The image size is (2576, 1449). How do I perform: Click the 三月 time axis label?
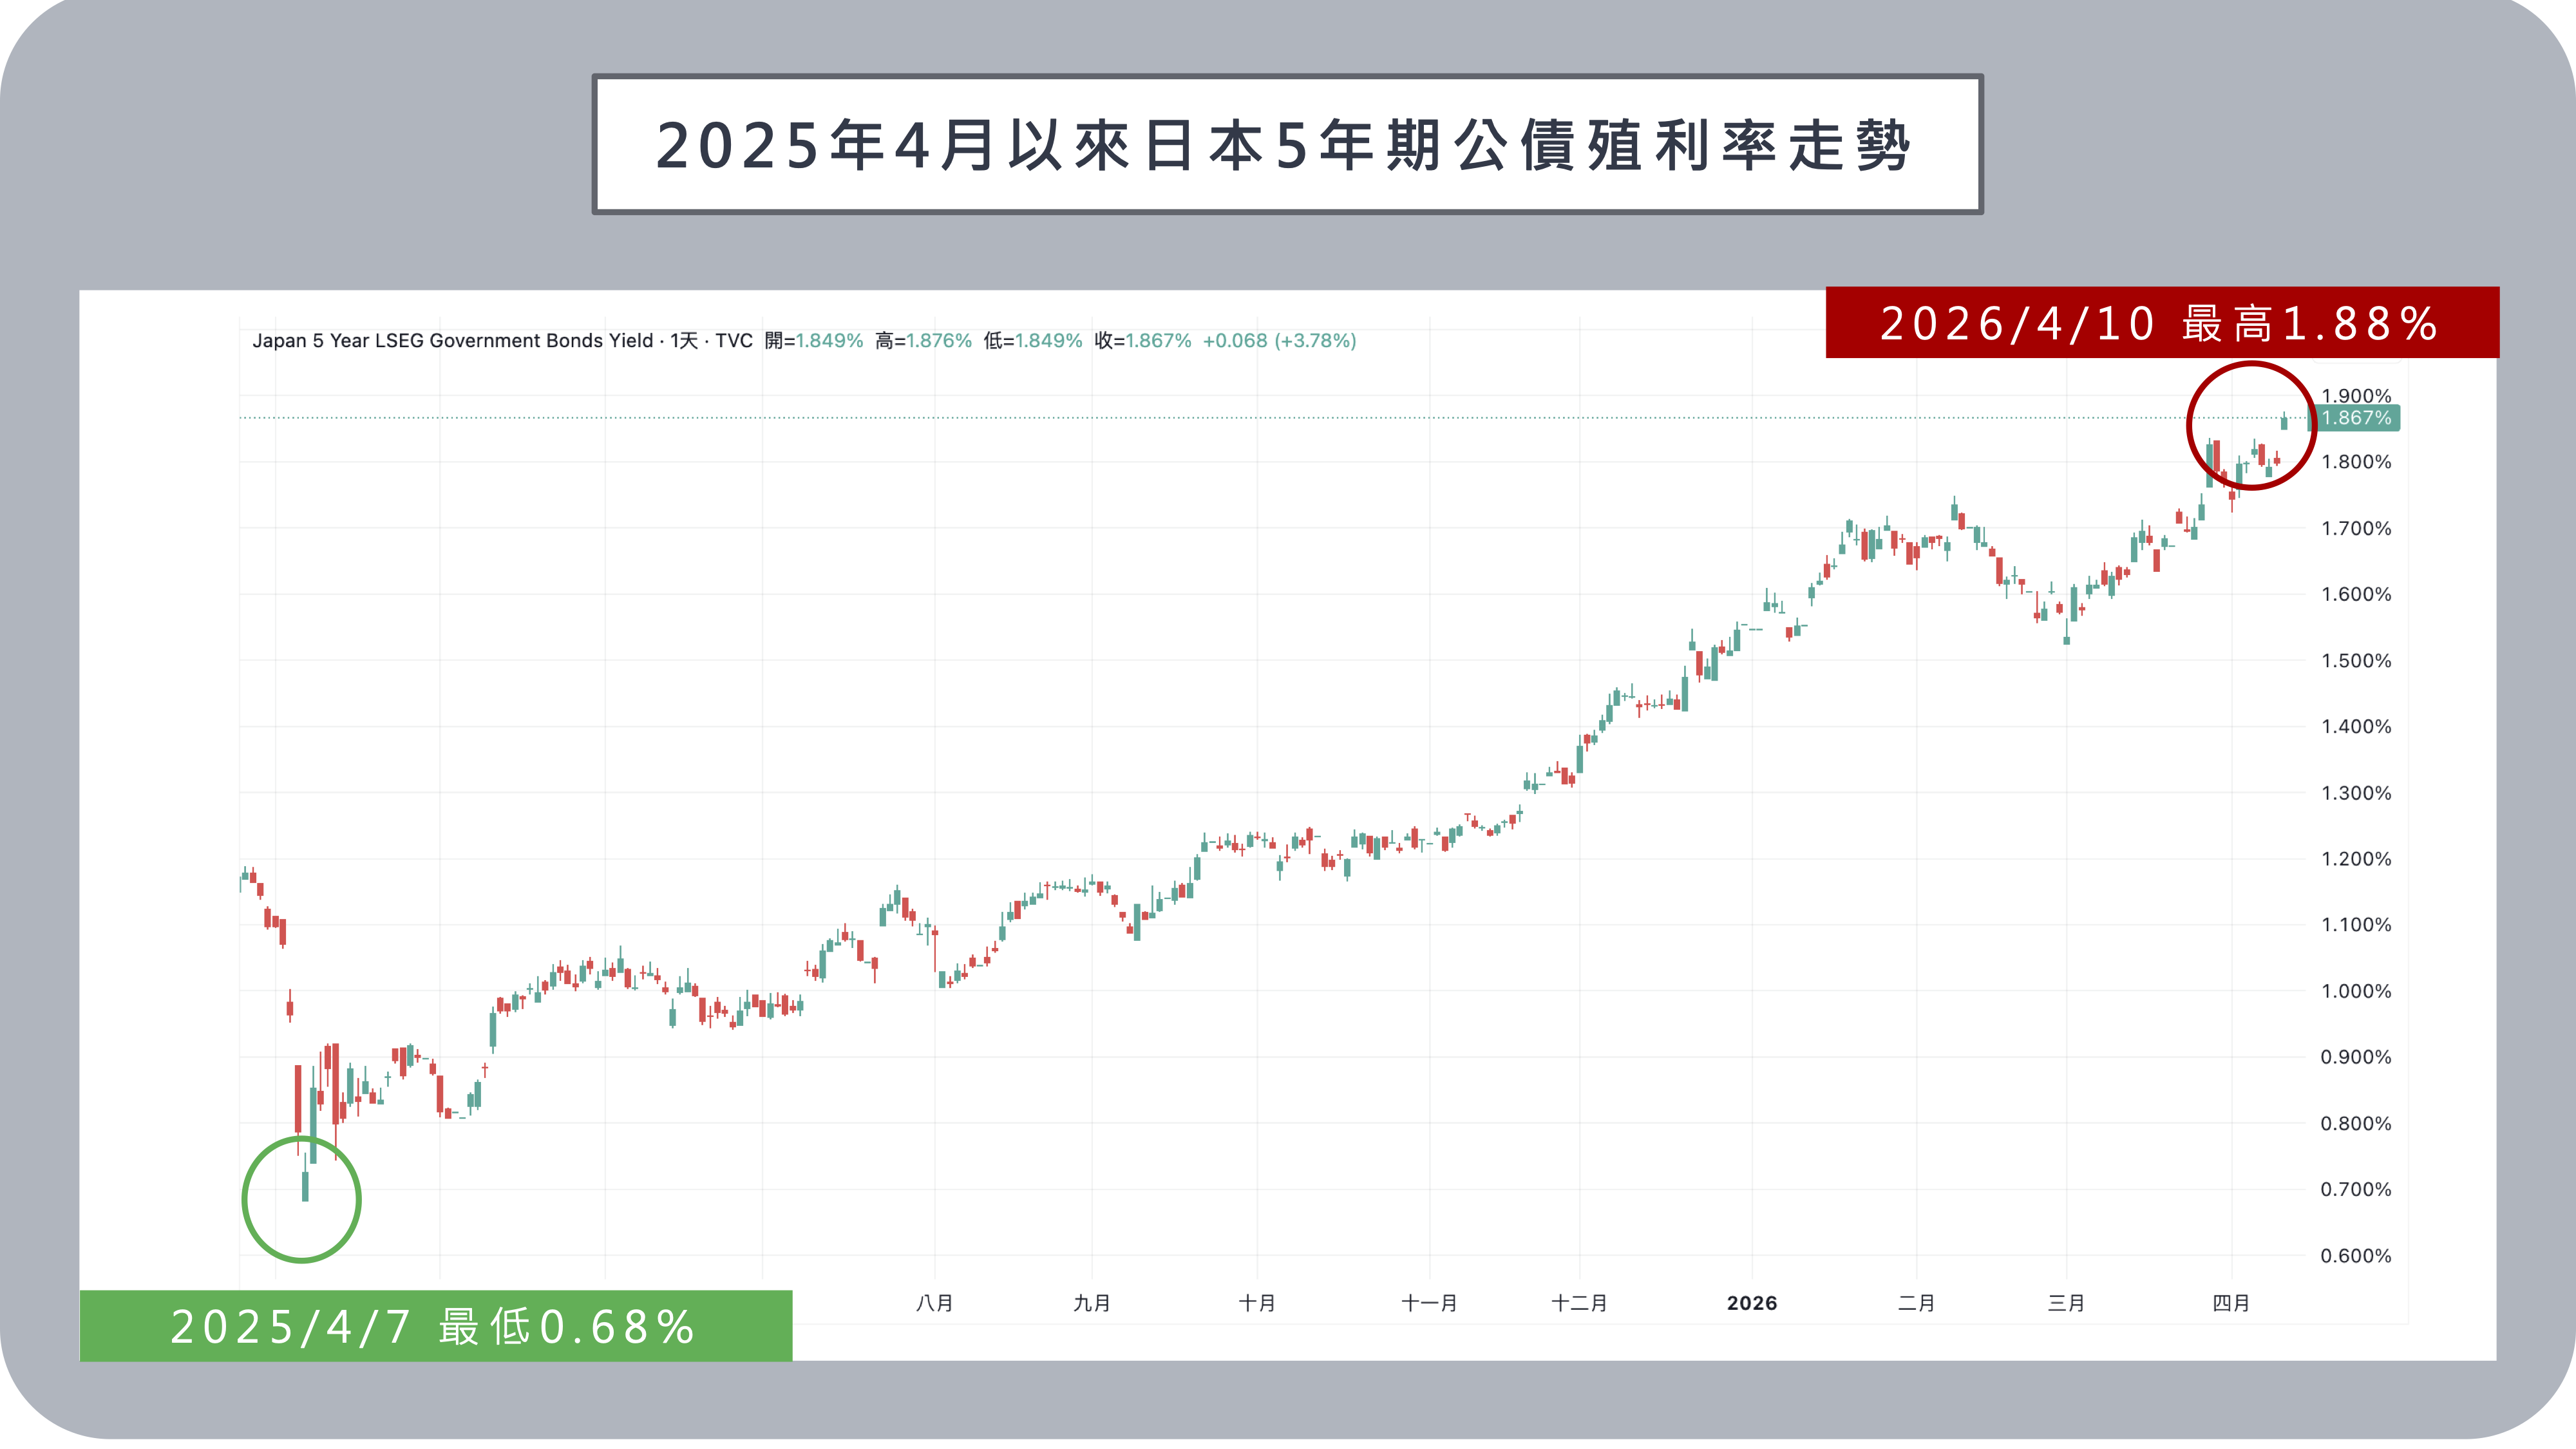[2066, 1303]
